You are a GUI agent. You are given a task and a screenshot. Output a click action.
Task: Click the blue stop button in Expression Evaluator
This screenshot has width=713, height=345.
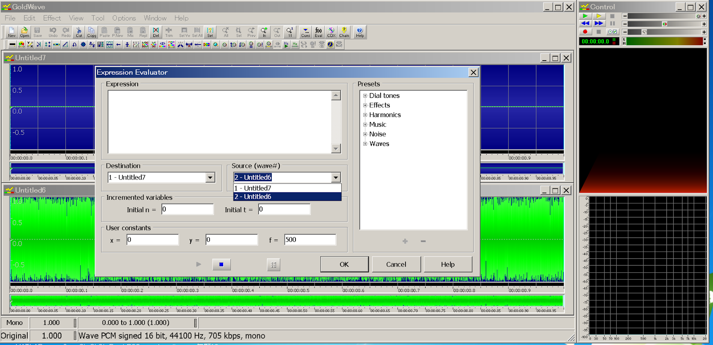[221, 264]
